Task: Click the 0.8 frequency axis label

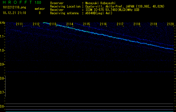Action: [2, 78]
